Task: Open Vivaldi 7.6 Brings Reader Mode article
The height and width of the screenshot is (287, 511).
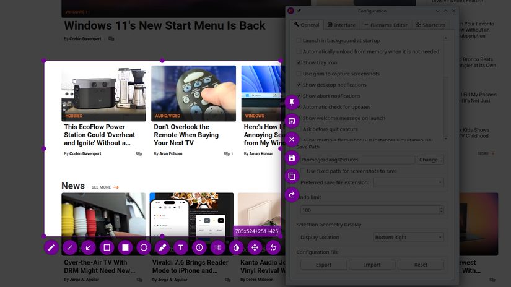Action: pos(190,267)
